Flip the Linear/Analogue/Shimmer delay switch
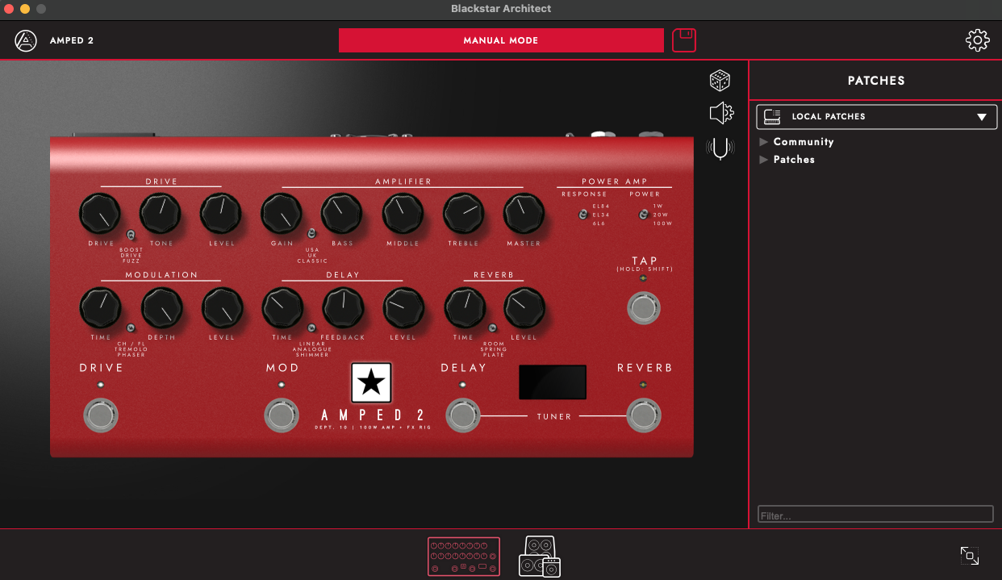The width and height of the screenshot is (1002, 580). pos(311,328)
